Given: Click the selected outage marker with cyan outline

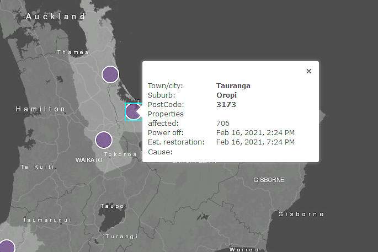Looking at the screenshot, I should (x=133, y=112).
